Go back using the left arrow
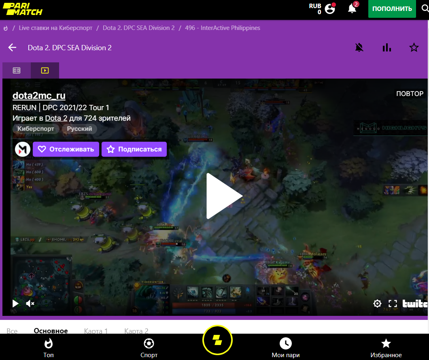The width and height of the screenshot is (429, 360). coord(12,48)
